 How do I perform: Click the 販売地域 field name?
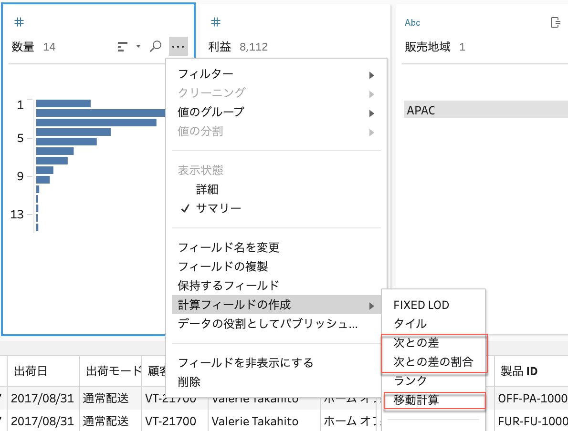(x=428, y=47)
